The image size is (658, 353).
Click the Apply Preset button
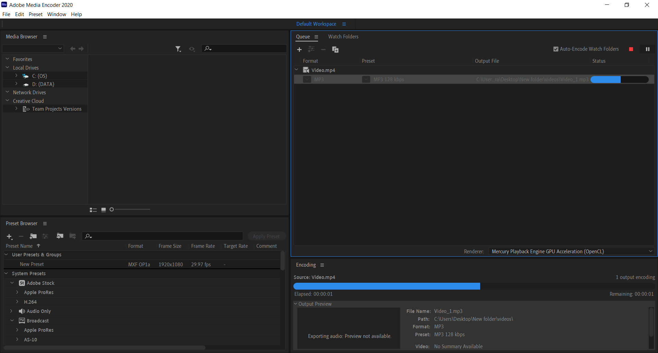[x=266, y=236]
